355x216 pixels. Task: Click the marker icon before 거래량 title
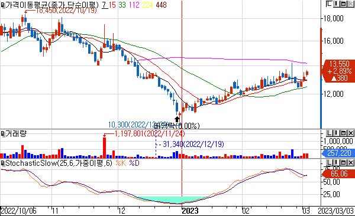pos(3,134)
